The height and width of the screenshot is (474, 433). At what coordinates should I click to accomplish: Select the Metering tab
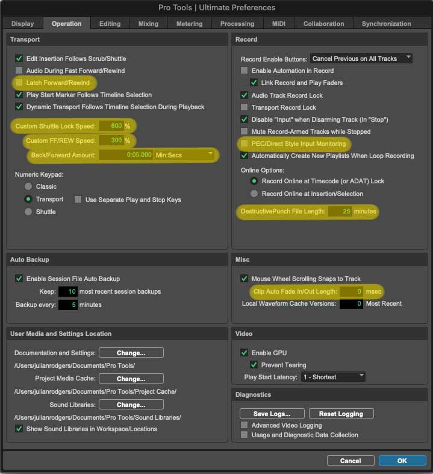click(189, 24)
